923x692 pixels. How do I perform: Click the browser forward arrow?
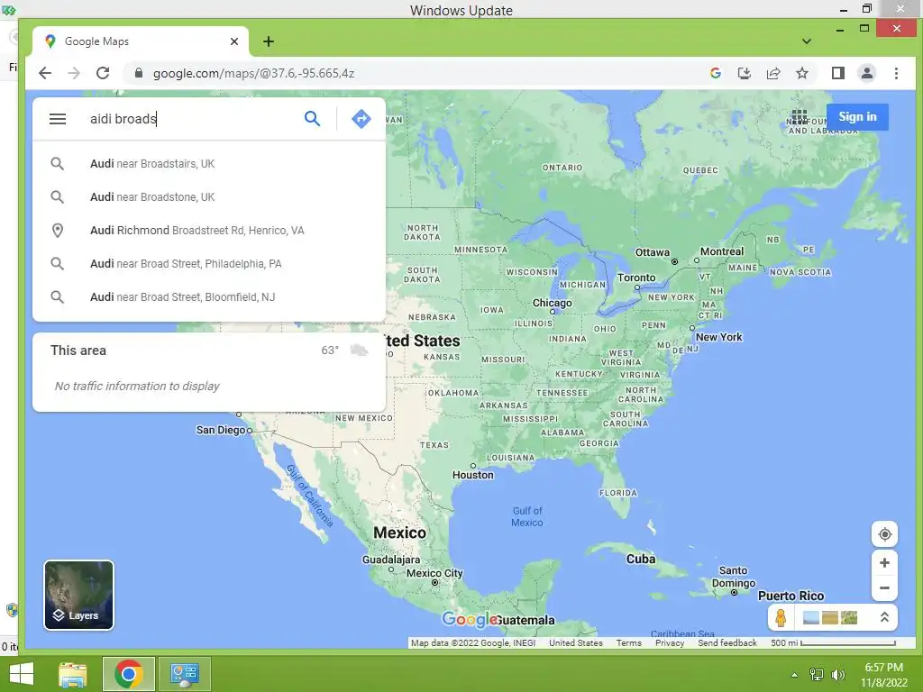(x=74, y=73)
